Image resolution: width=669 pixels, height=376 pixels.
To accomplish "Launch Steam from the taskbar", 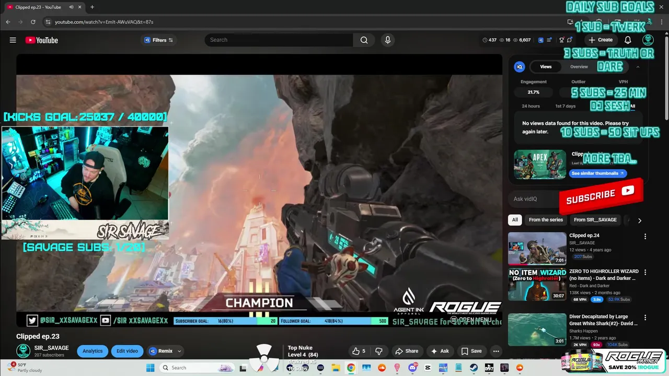I will pyautogui.click(x=473, y=368).
